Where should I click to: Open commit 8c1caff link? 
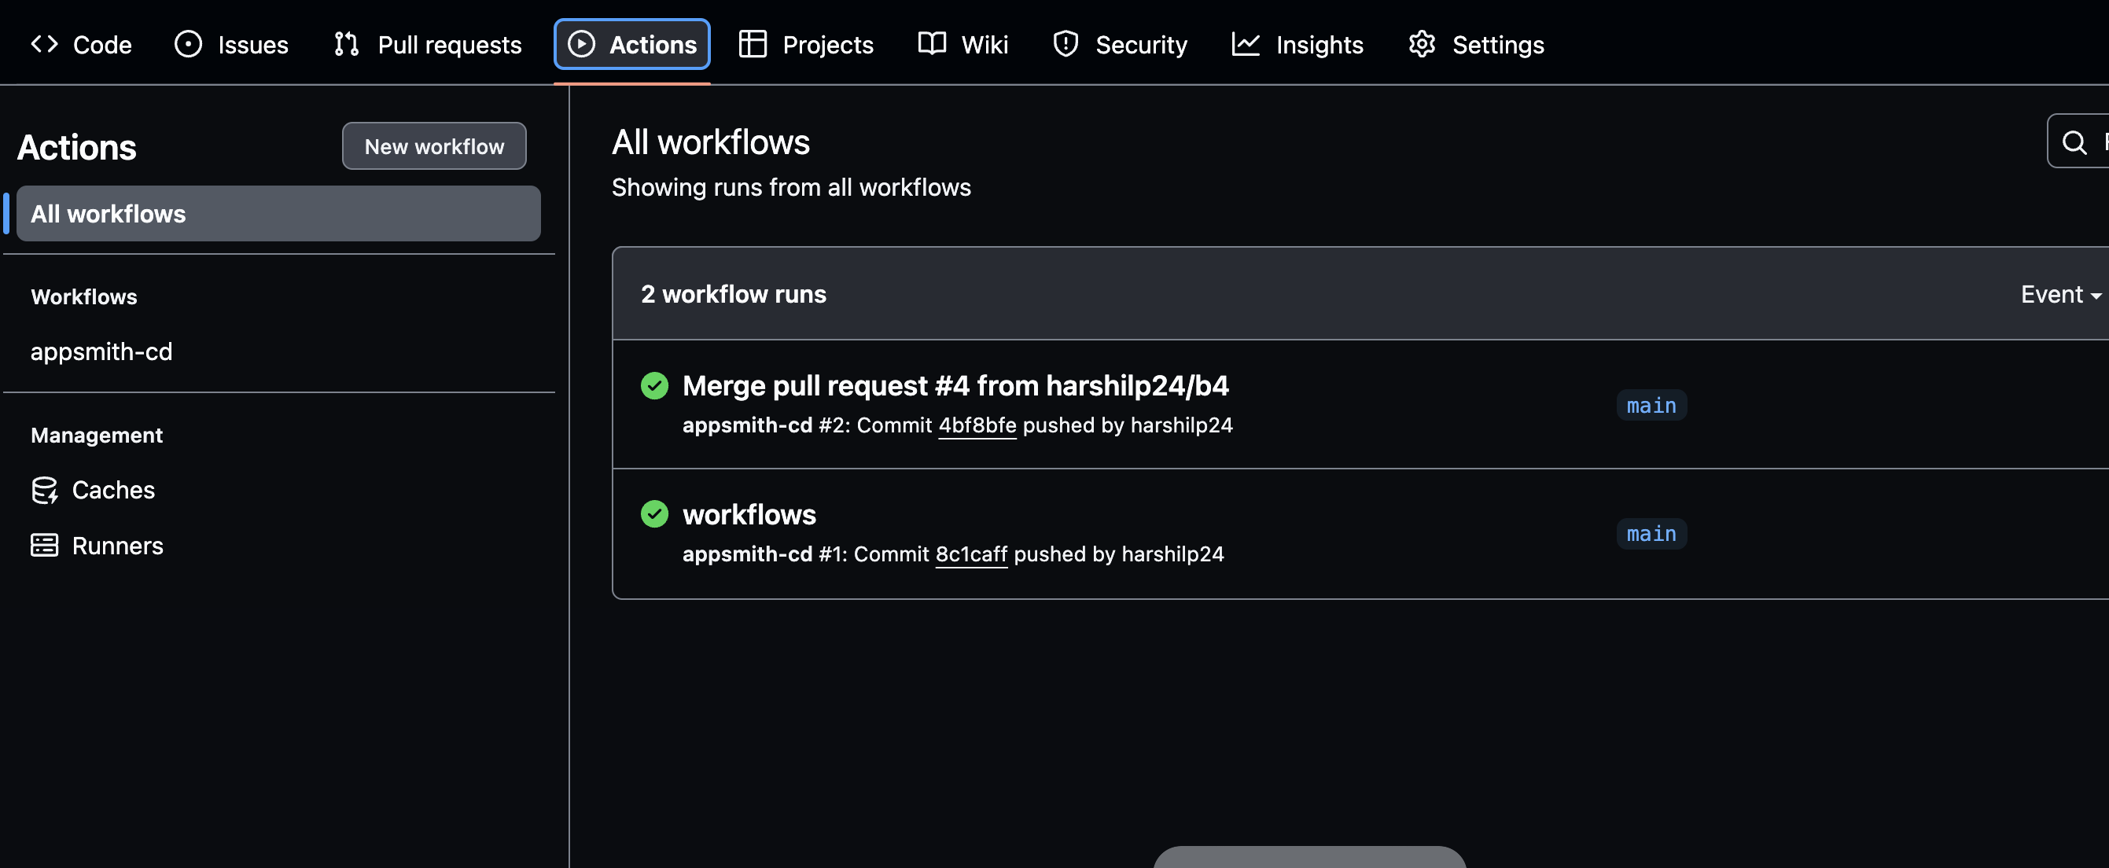point(970,554)
